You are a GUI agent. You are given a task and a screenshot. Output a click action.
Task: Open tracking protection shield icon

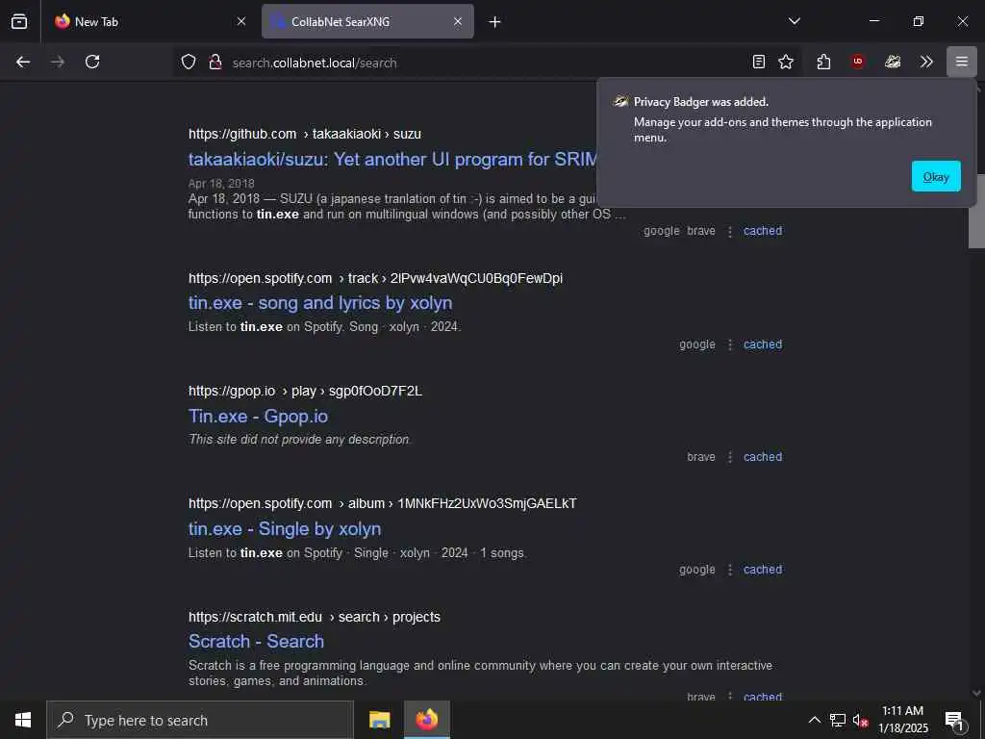(x=189, y=62)
